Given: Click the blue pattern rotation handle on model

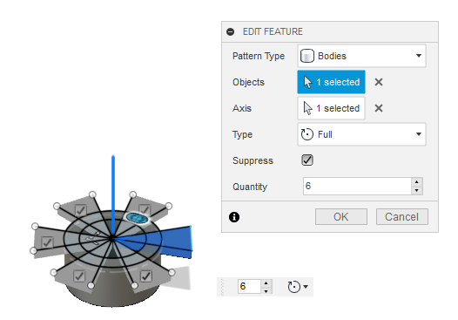Looking at the screenshot, I should pos(137,218).
